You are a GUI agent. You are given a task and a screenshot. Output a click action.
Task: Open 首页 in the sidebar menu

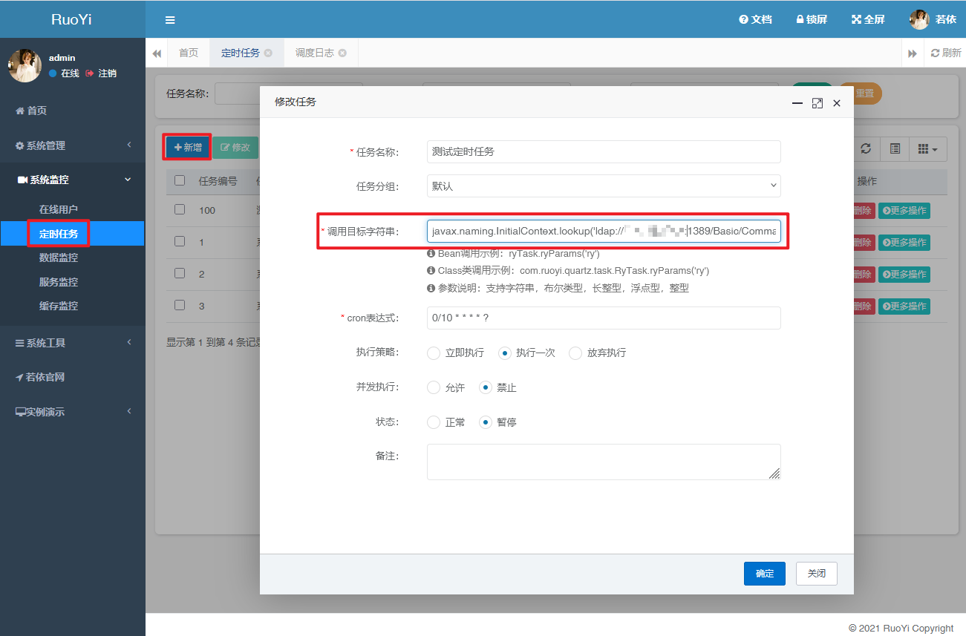coord(31,111)
